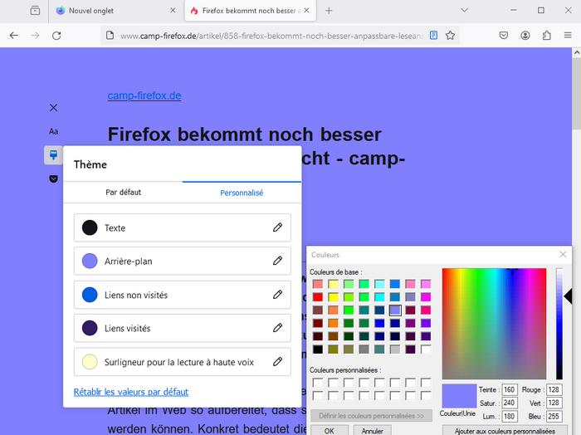Open the Firefox hamburger menu
This screenshot has width=581, height=435.
point(568,36)
